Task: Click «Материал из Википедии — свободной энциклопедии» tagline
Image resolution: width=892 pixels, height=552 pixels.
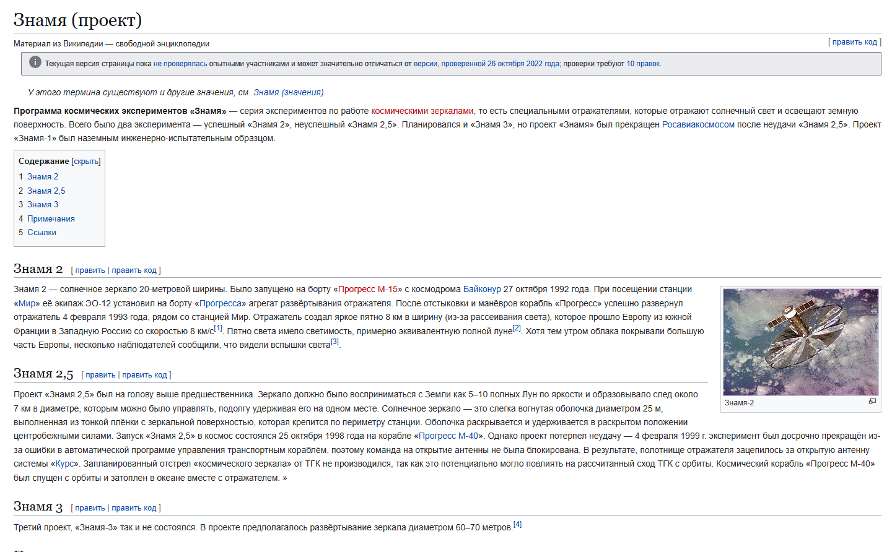Action: (x=111, y=44)
